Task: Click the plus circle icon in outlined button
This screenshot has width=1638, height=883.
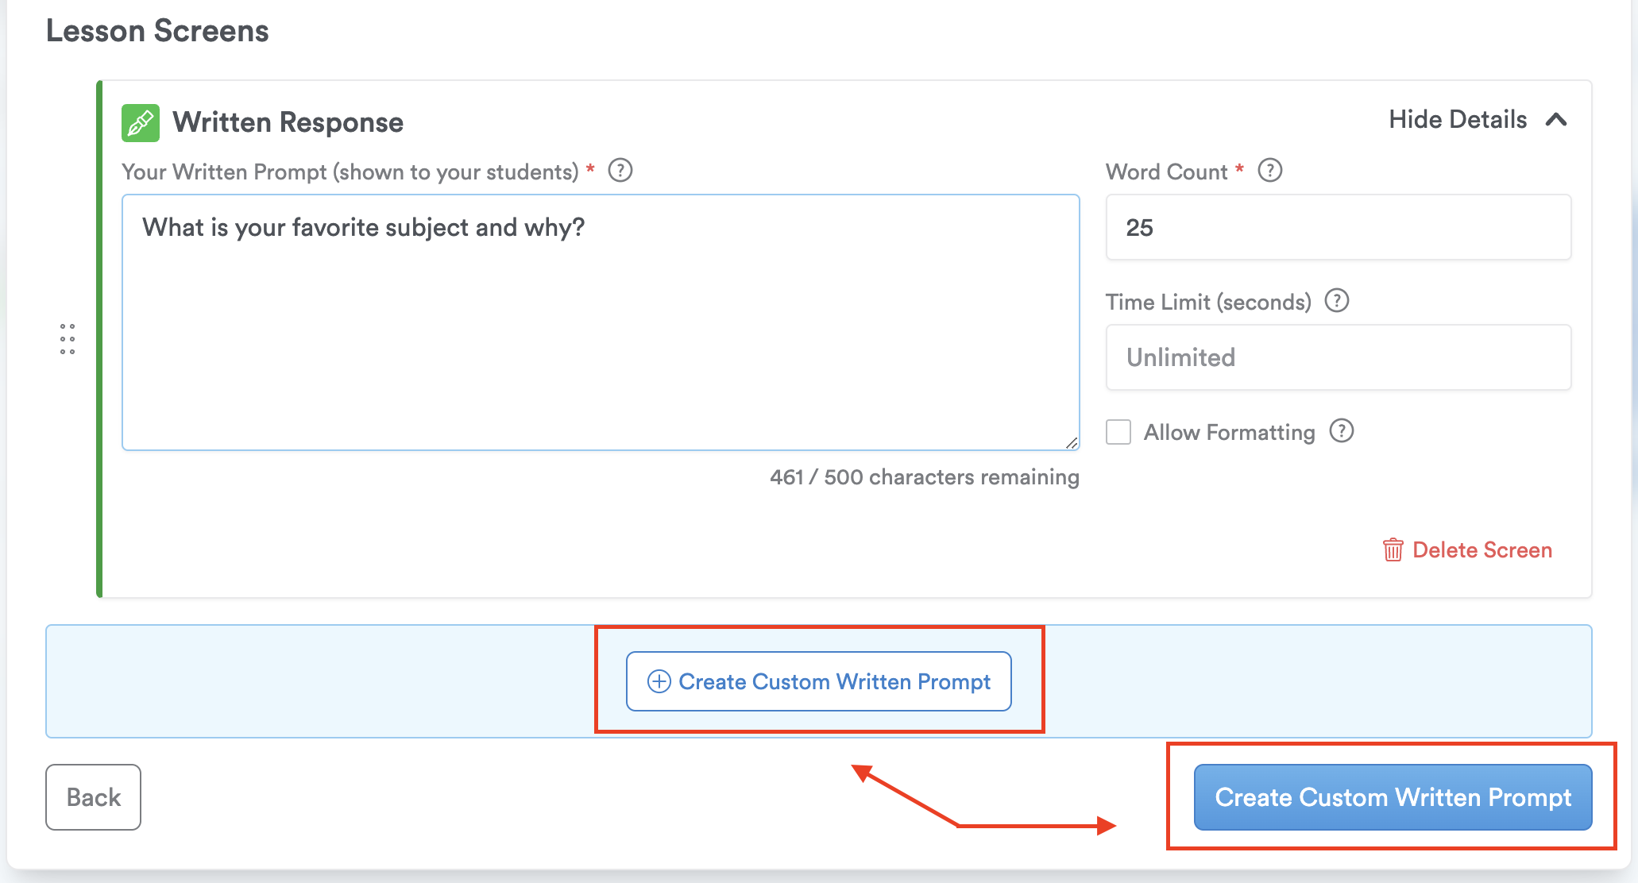Action: coord(659,681)
